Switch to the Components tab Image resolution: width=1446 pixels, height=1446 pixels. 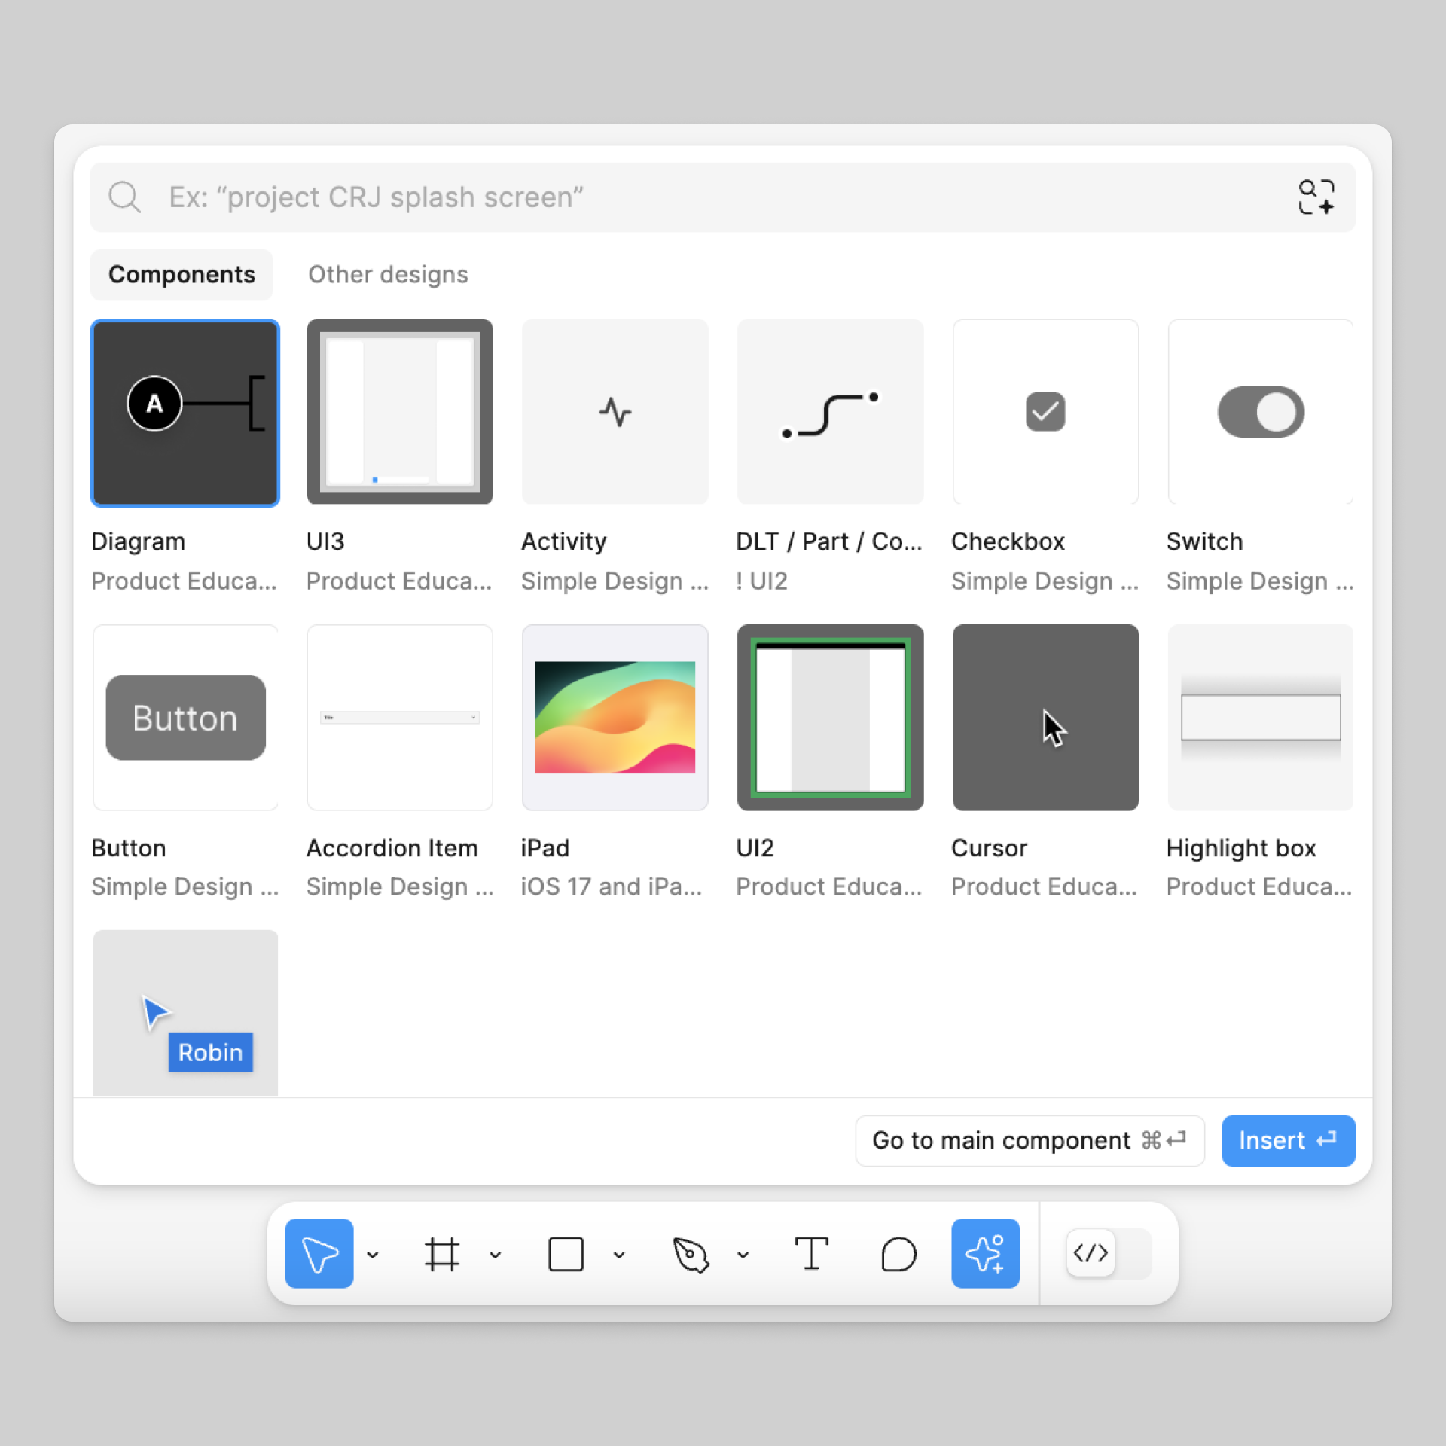click(x=182, y=275)
